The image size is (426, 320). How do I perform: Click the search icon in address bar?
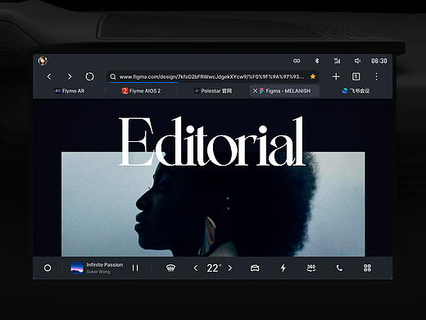(113, 77)
